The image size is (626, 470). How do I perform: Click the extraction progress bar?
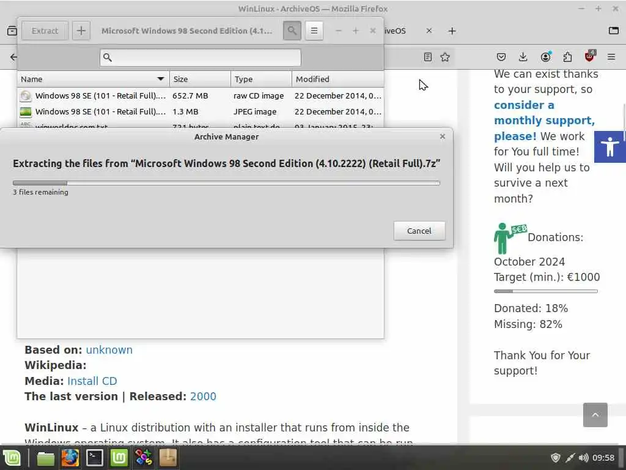226,183
